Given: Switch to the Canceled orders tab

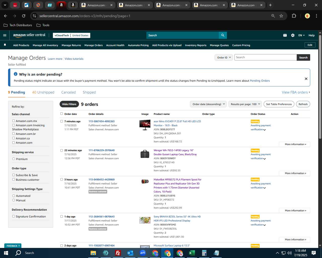Looking at the screenshot, I should point(68,92).
